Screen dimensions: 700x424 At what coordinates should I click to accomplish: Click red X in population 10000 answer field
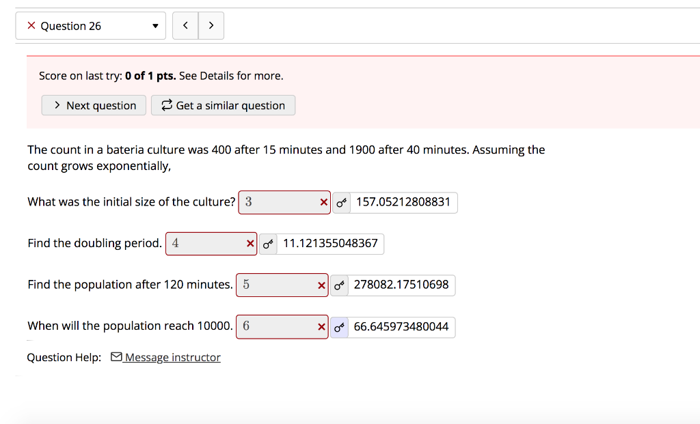(x=320, y=326)
